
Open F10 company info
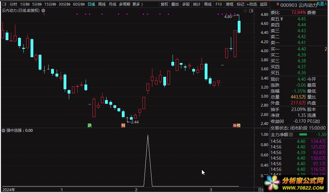(219, 4)
